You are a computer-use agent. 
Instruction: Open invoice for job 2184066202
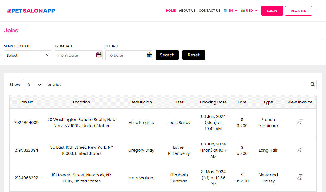(x=300, y=177)
